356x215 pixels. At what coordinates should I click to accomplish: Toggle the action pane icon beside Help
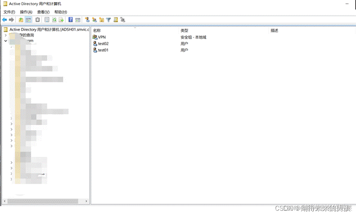[78, 20]
